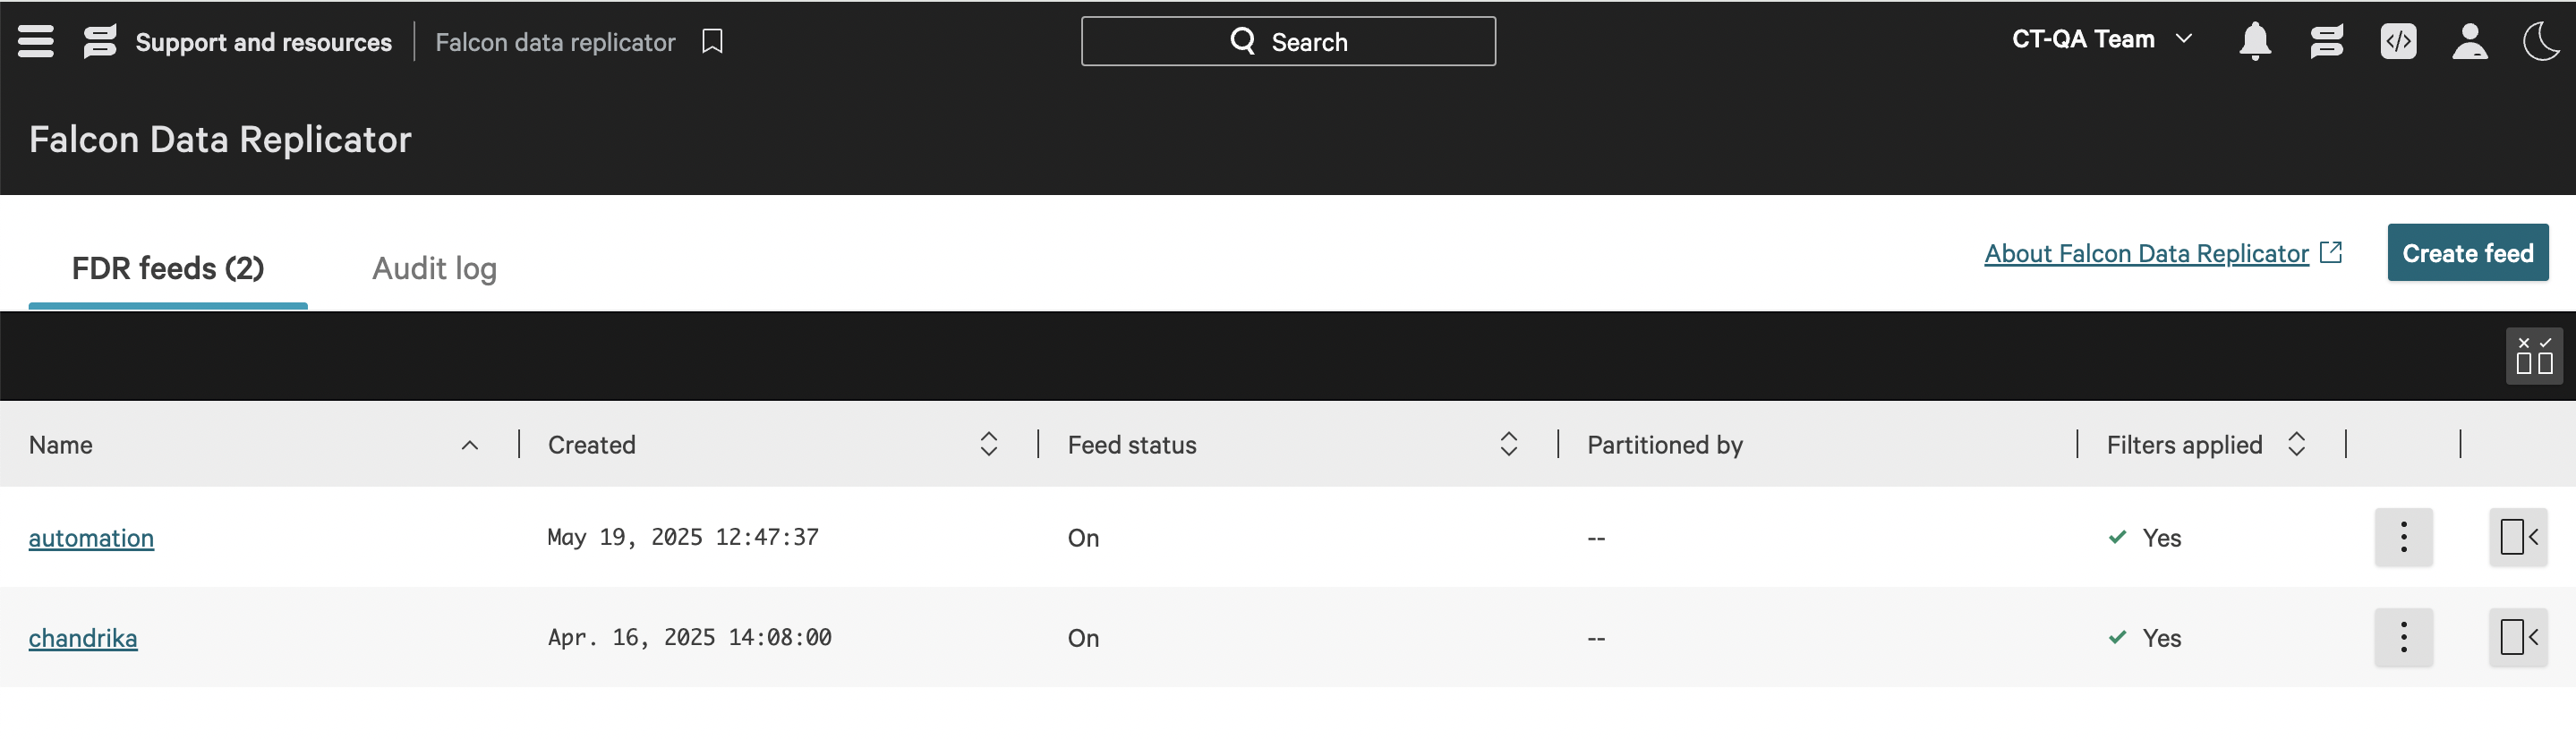
Task: Open the actions menu for chandrika feed
Action: pos(2403,637)
